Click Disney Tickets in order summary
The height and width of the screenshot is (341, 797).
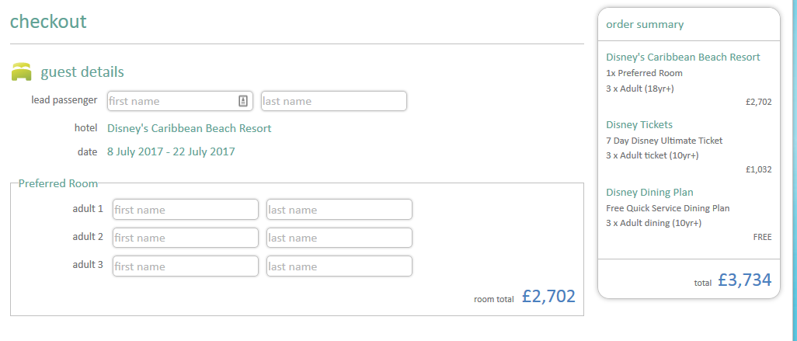pos(639,124)
